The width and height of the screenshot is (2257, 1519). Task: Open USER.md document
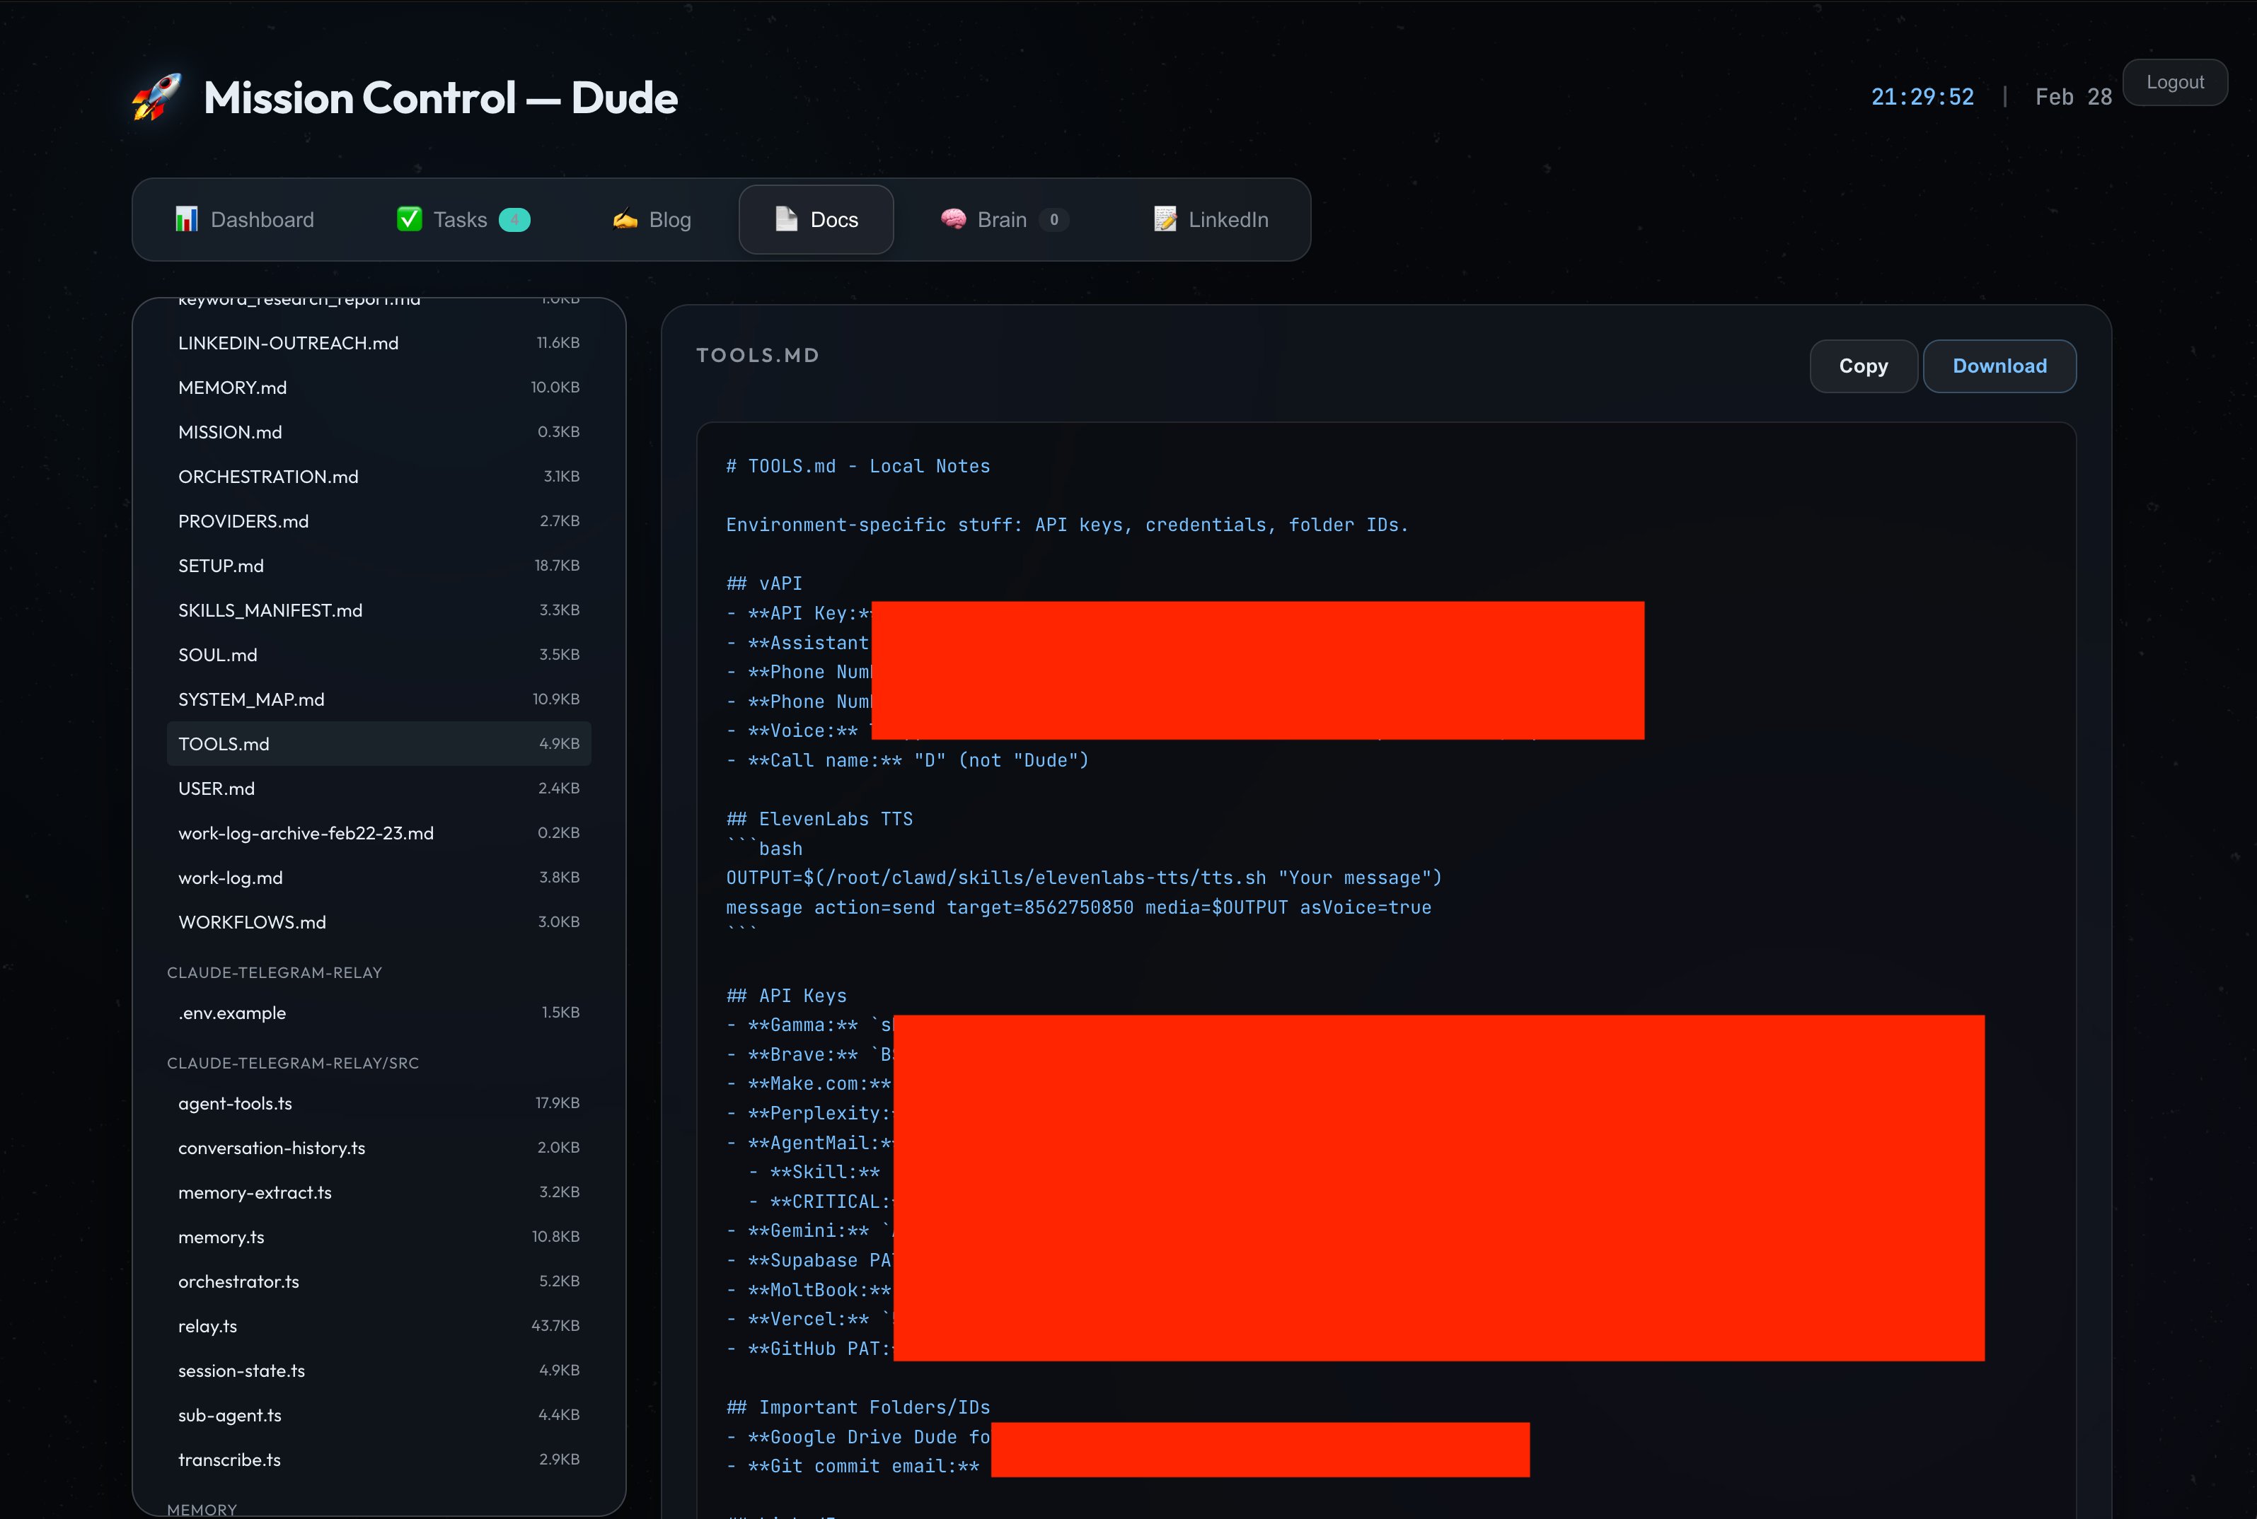click(x=379, y=788)
